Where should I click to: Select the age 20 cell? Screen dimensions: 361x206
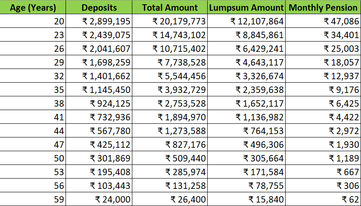pyautogui.click(x=58, y=21)
